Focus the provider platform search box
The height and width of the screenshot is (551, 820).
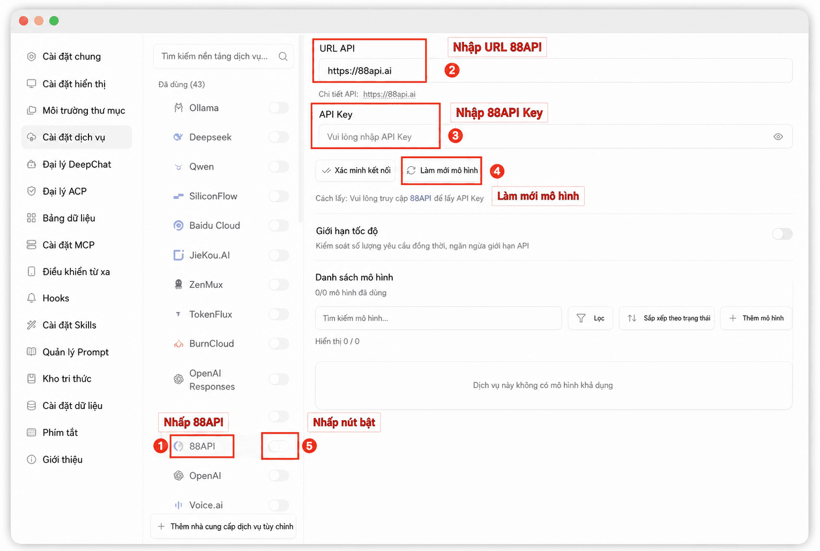(x=223, y=56)
